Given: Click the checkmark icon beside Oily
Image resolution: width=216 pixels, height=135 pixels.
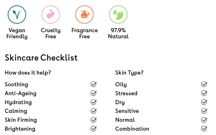Looking at the screenshot, I should point(204,84).
